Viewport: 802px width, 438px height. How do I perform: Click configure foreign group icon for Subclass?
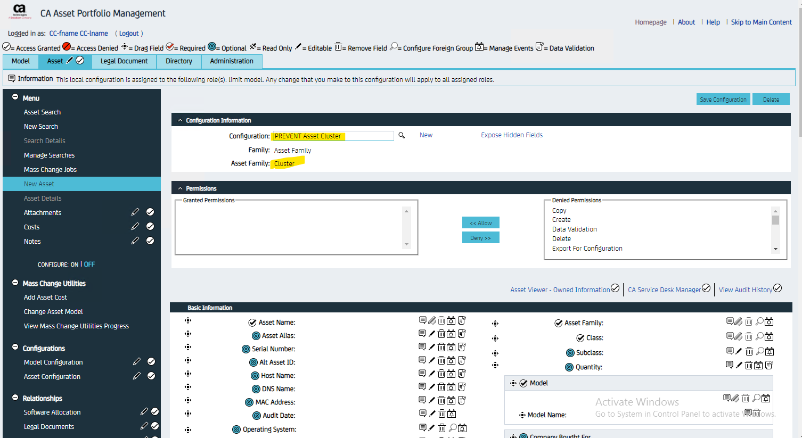point(760,351)
